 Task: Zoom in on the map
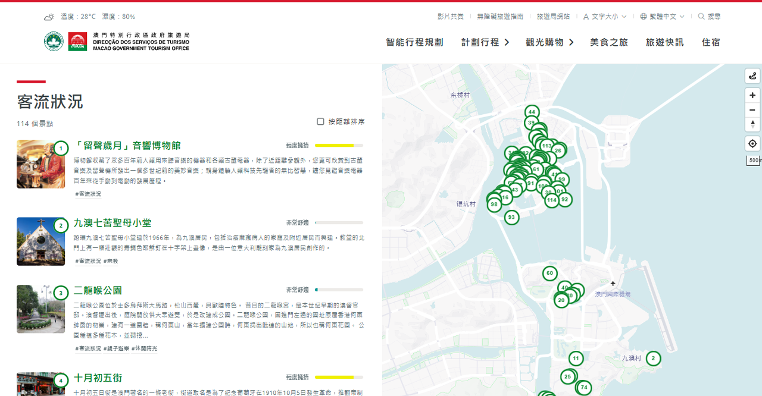tap(752, 95)
